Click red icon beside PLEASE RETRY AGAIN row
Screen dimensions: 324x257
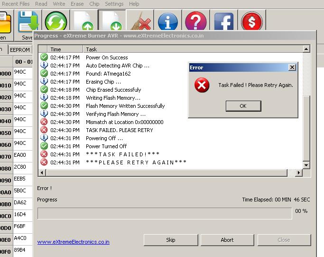pos(44,162)
